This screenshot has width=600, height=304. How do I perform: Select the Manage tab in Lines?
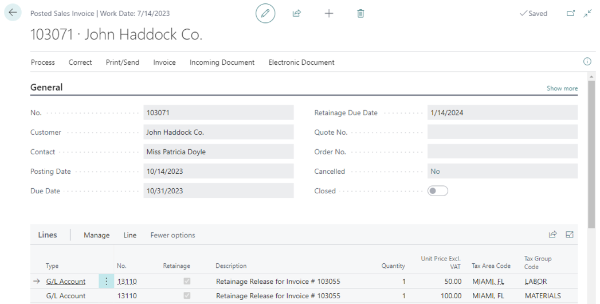pyautogui.click(x=96, y=235)
